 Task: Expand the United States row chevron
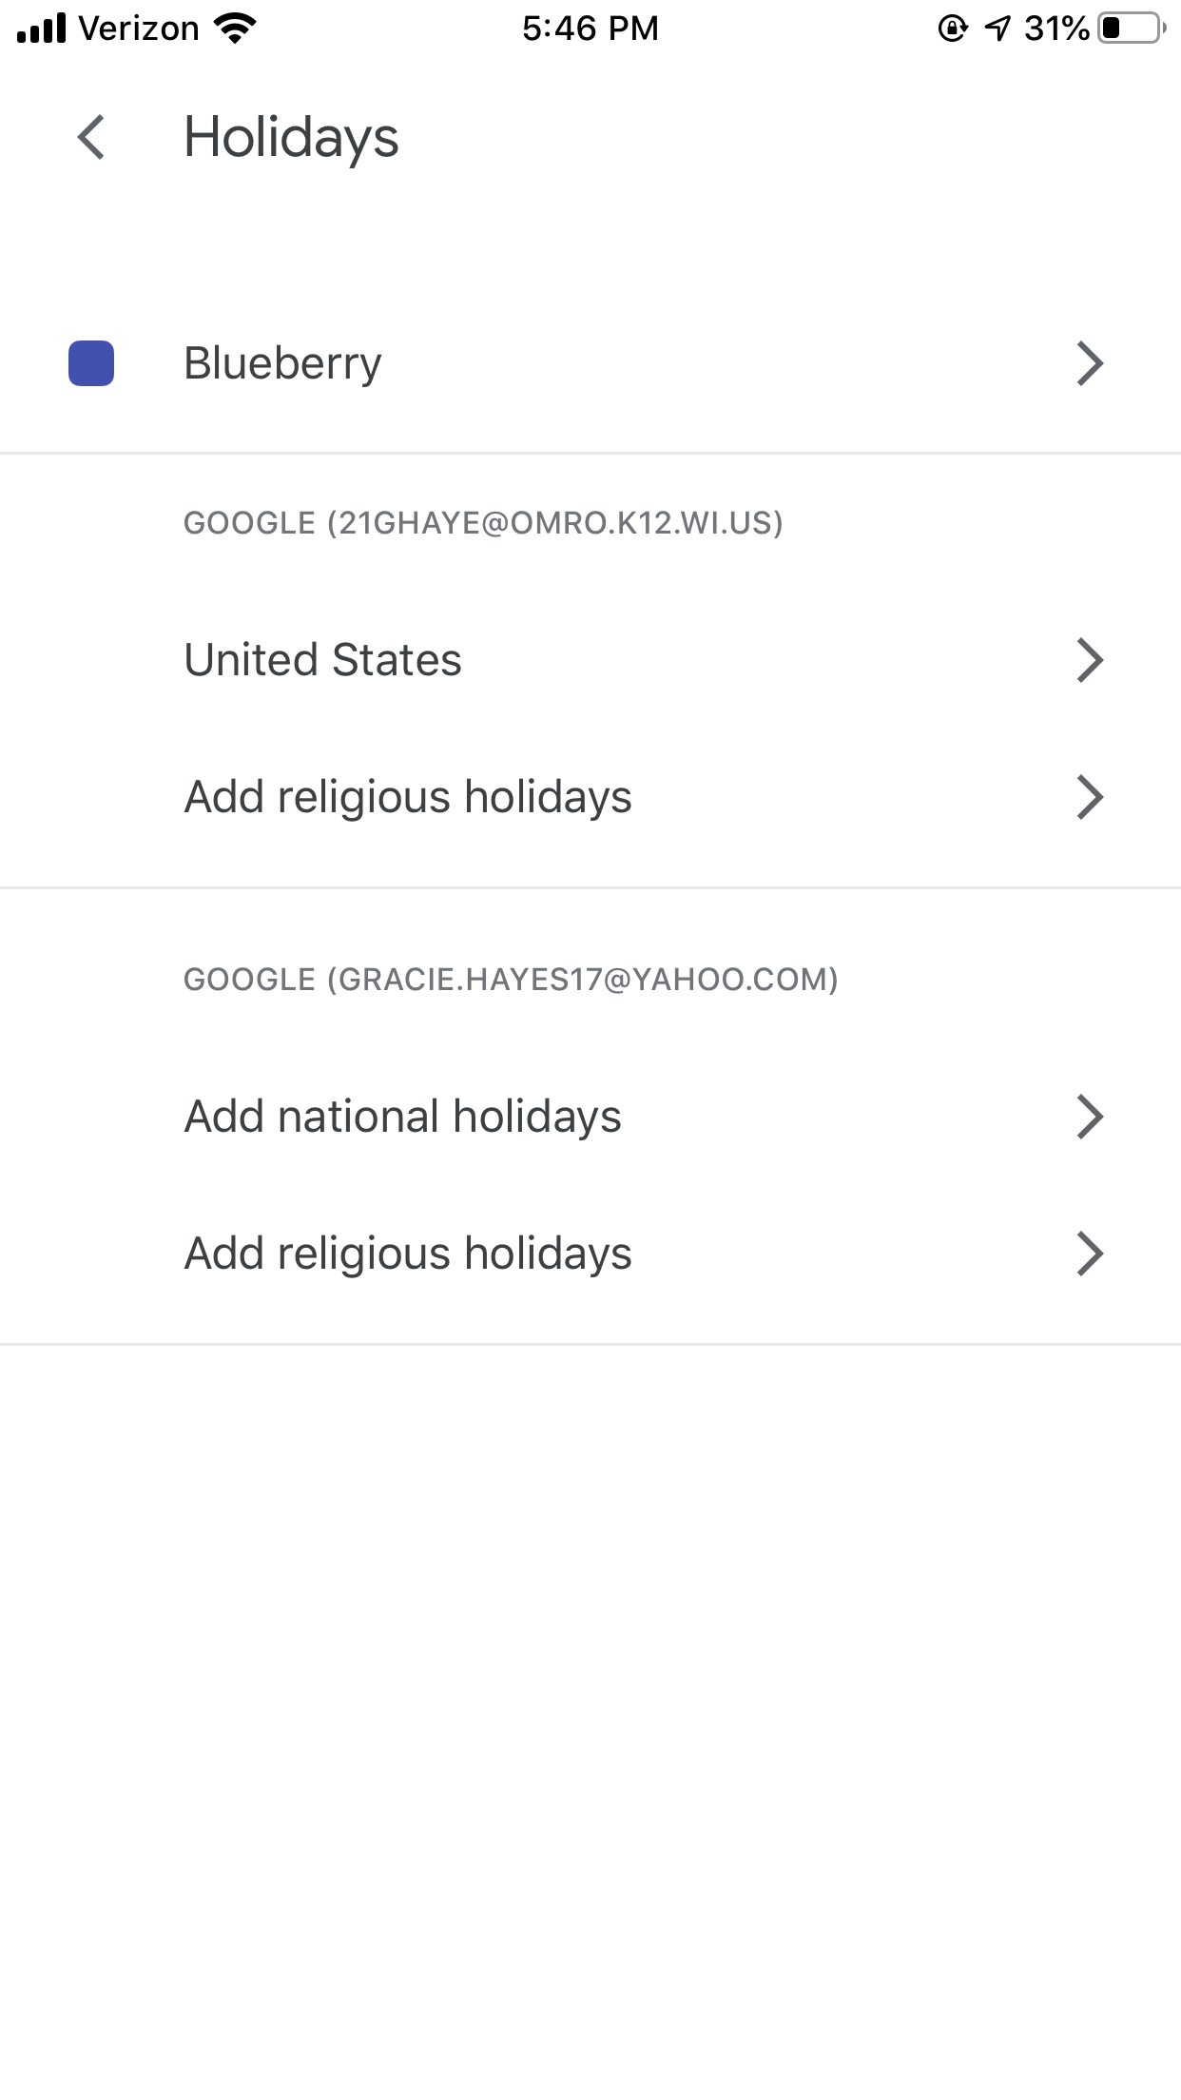click(x=1090, y=660)
